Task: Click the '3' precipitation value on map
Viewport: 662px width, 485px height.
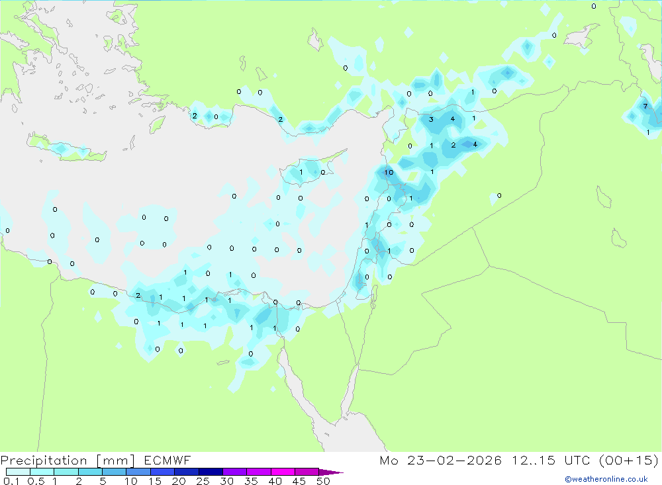Action: (431, 120)
